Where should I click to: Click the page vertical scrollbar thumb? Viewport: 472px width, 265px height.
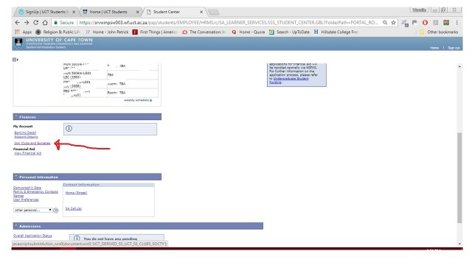click(459, 177)
